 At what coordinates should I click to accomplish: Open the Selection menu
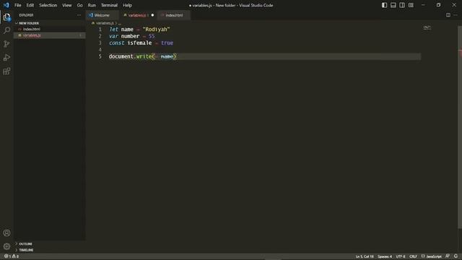coord(48,5)
